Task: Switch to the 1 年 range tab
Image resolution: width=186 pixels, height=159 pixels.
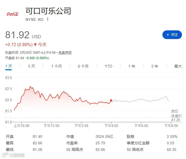Action: (x=132, y=66)
